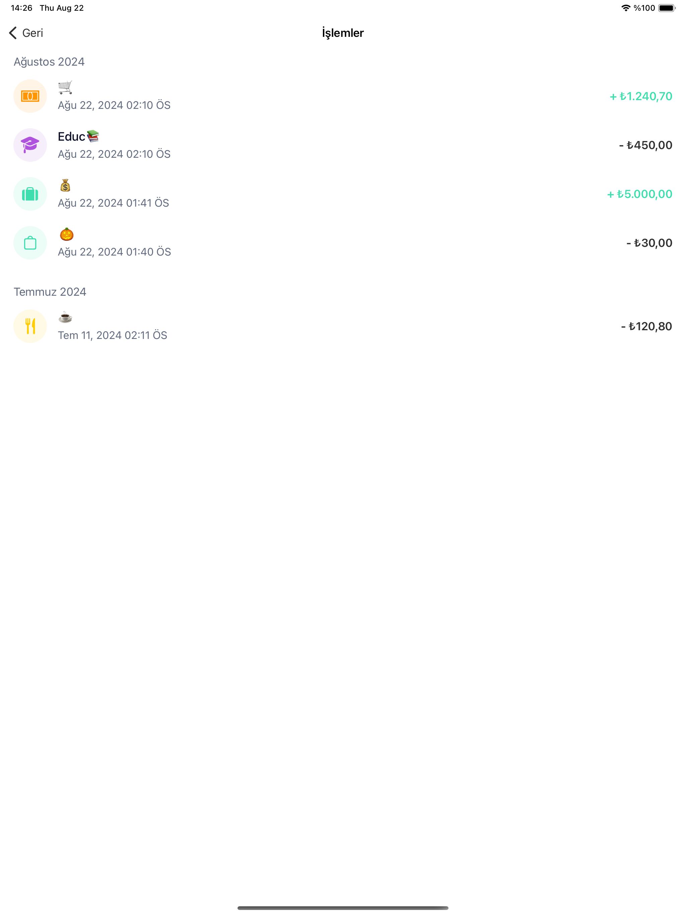Select the -₺30,00 expense amount
The width and height of the screenshot is (686, 915).
(x=649, y=243)
